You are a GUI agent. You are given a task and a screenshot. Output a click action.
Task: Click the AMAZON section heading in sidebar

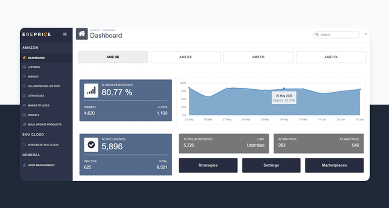pyautogui.click(x=30, y=47)
